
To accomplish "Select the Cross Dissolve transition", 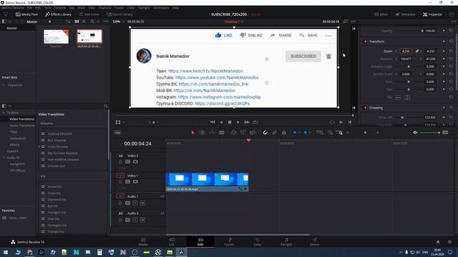I will pos(57,146).
